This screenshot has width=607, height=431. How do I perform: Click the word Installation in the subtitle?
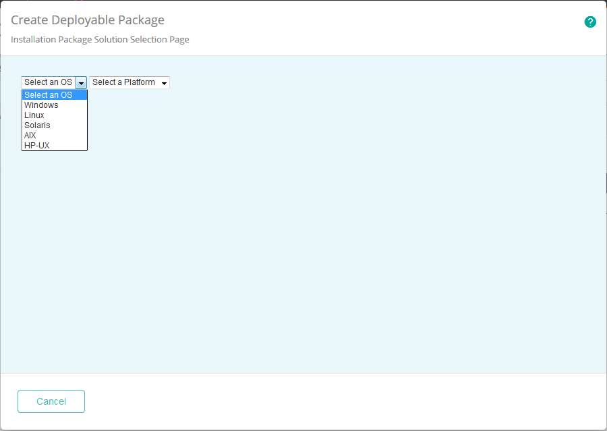point(32,40)
